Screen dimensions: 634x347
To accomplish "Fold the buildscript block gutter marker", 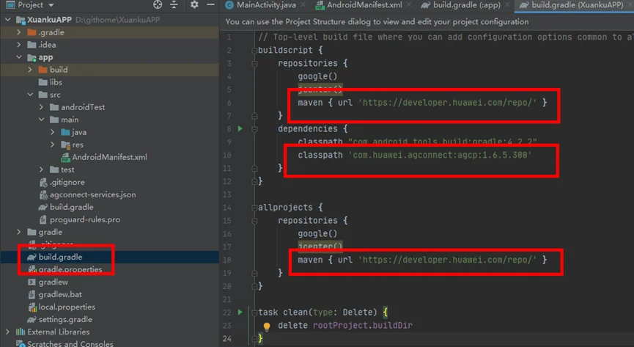I will click(254, 50).
